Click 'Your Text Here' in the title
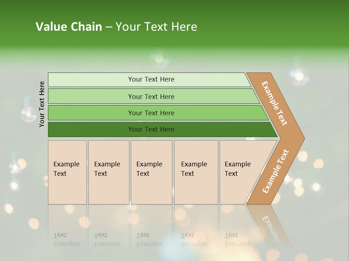 point(156,26)
